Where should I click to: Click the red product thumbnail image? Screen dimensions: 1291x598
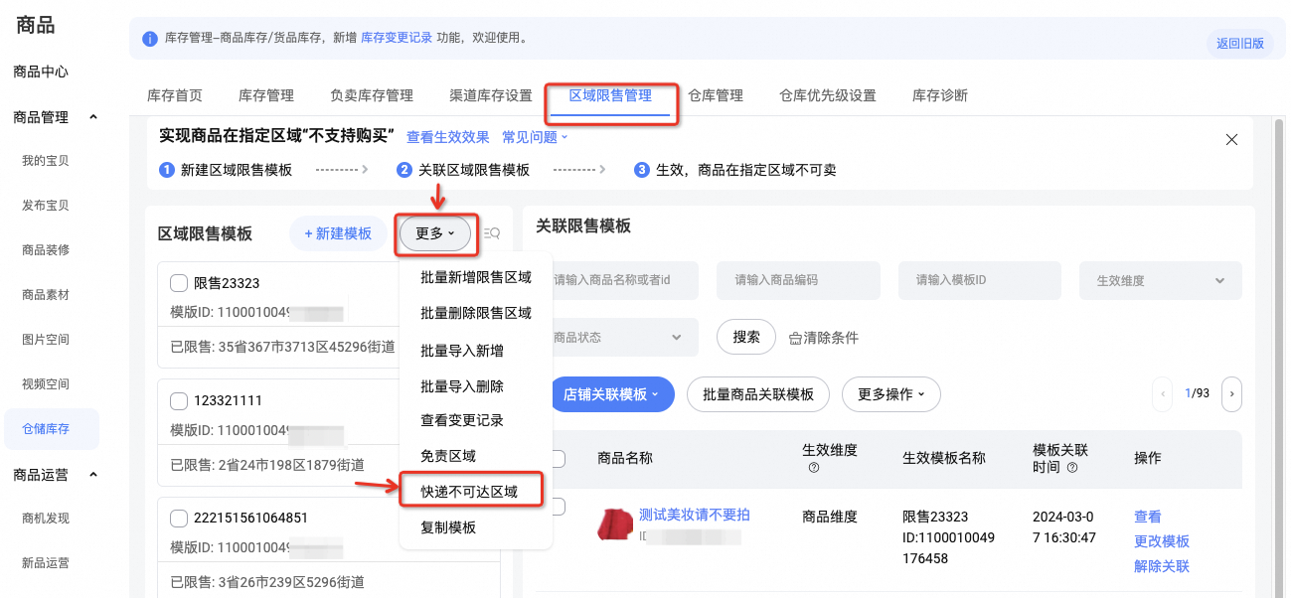pyautogui.click(x=615, y=523)
